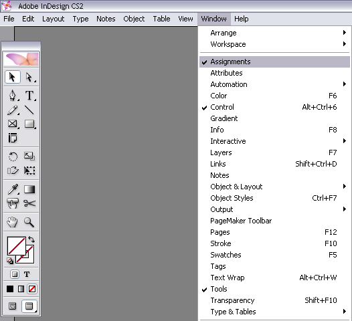The image size is (352, 321).
Task: Select the Shear tool
Action: click(x=13, y=171)
